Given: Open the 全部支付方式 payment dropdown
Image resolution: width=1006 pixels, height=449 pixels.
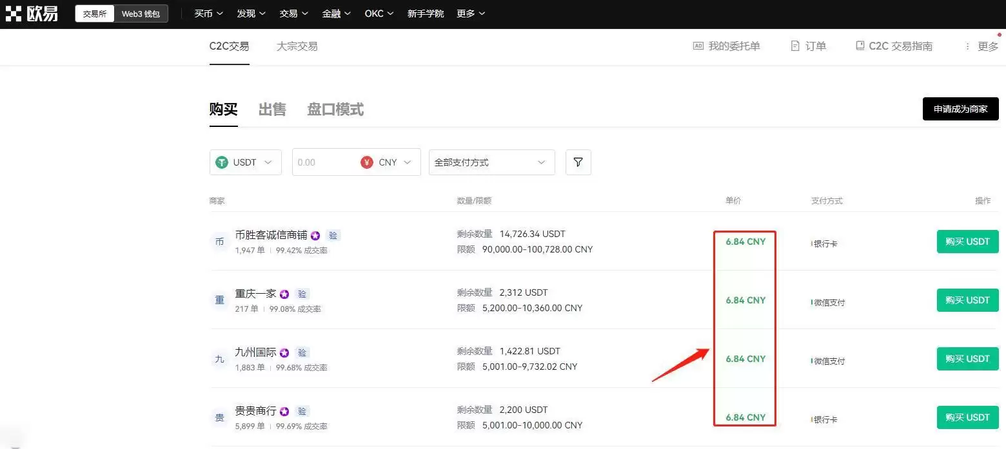Looking at the screenshot, I should (491, 162).
